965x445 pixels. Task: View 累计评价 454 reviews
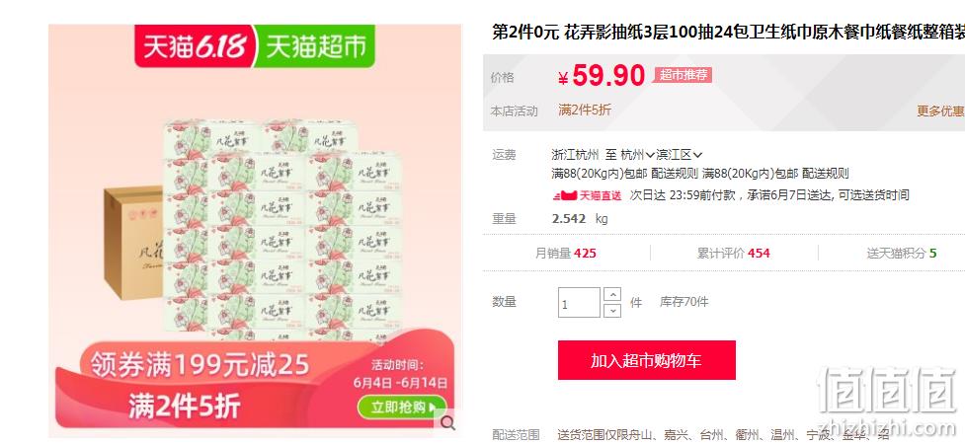tap(734, 254)
